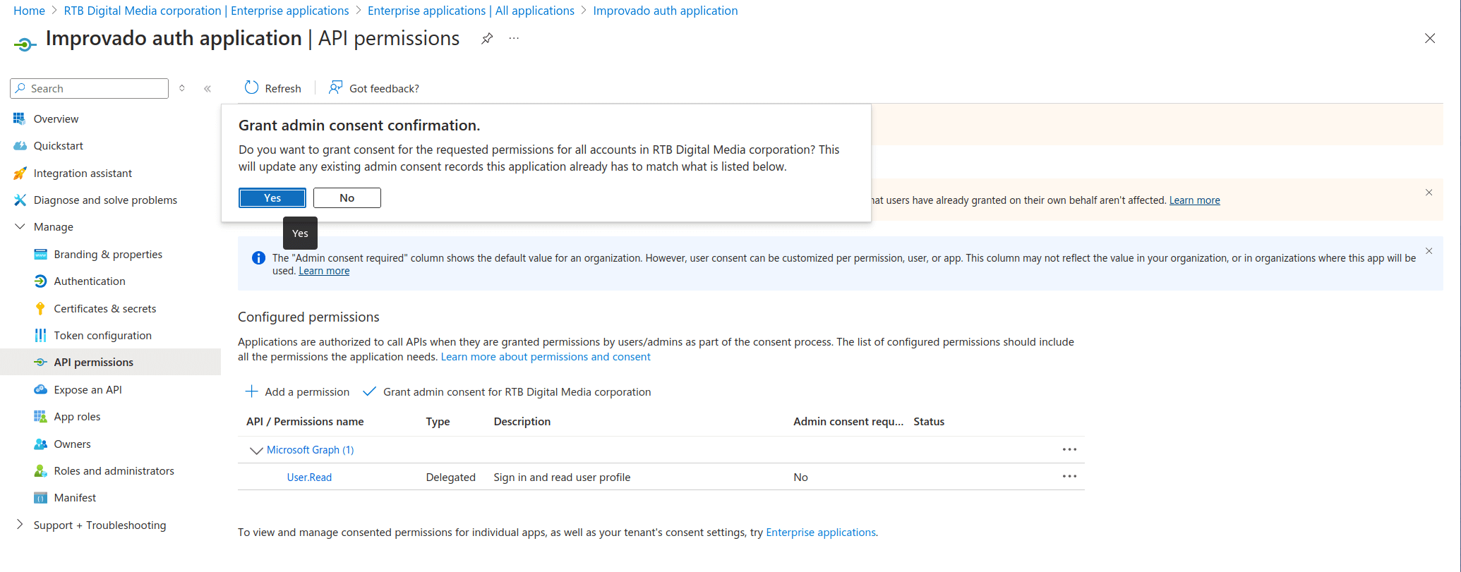Viewport: 1461px width, 572px height.
Task: Open ellipsis menu for User.Read row
Action: click(x=1069, y=476)
